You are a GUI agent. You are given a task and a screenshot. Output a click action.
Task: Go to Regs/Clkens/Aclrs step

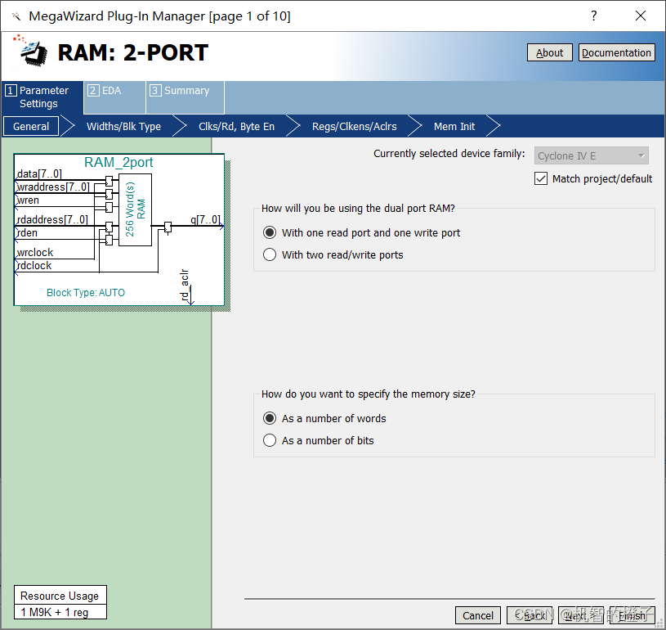(x=354, y=126)
